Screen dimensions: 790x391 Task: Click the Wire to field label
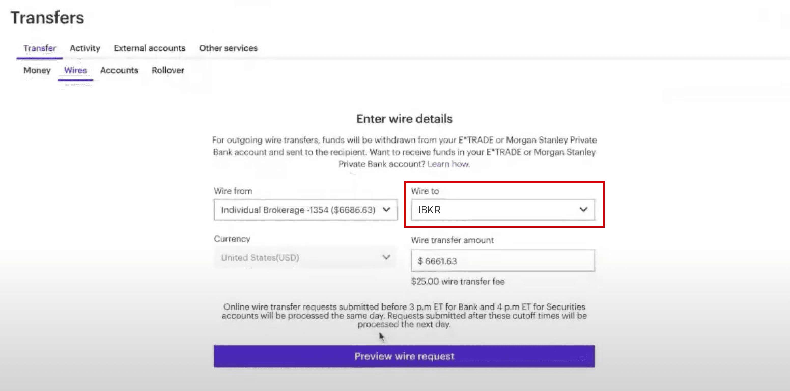[425, 191]
